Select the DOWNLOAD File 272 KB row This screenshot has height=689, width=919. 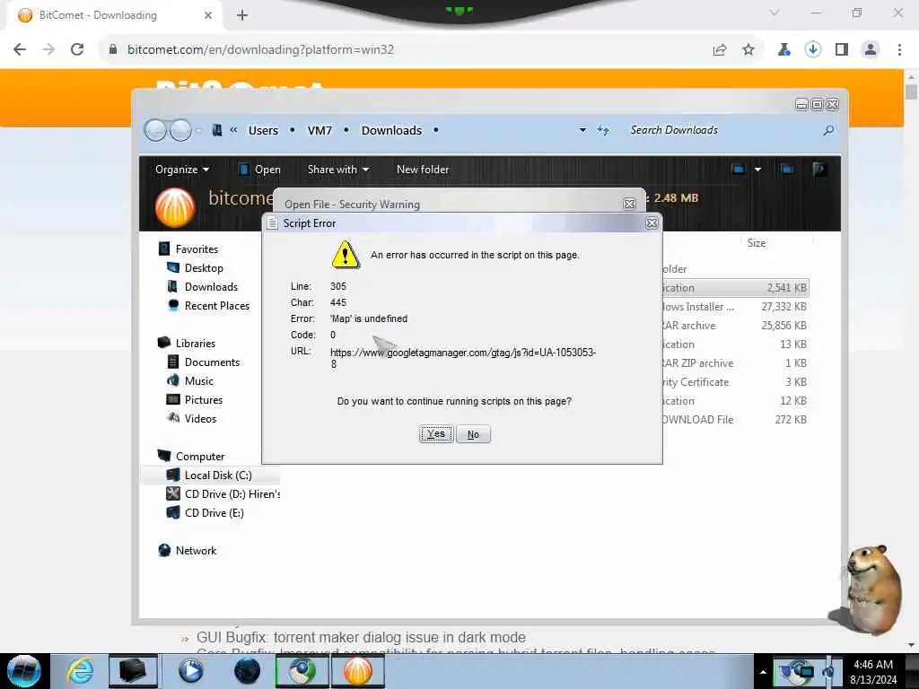[736, 420]
